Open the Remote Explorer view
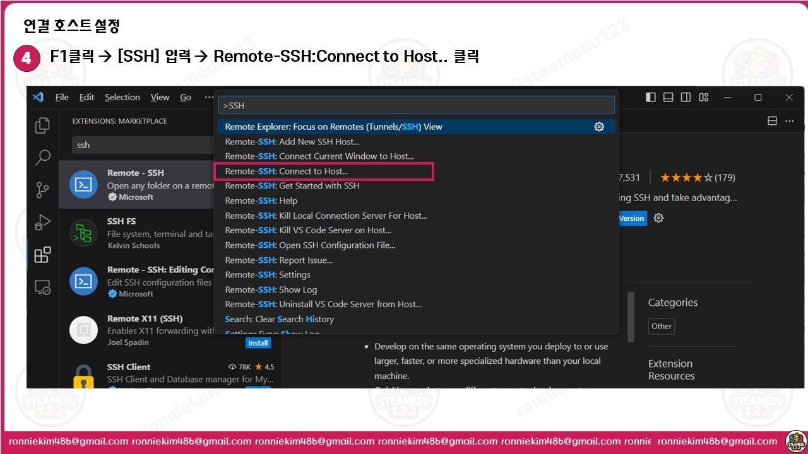 (43, 288)
